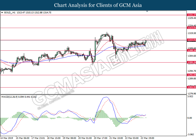The height and width of the screenshot is (140, 196).
Task: Select the 1283.93 support level label
Action: [192, 87]
